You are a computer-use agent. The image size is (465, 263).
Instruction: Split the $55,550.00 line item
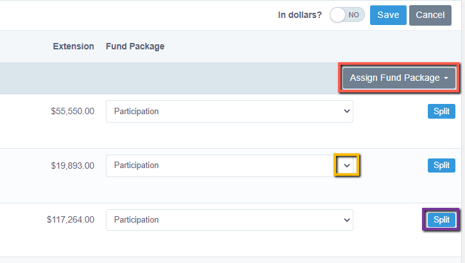pos(441,111)
